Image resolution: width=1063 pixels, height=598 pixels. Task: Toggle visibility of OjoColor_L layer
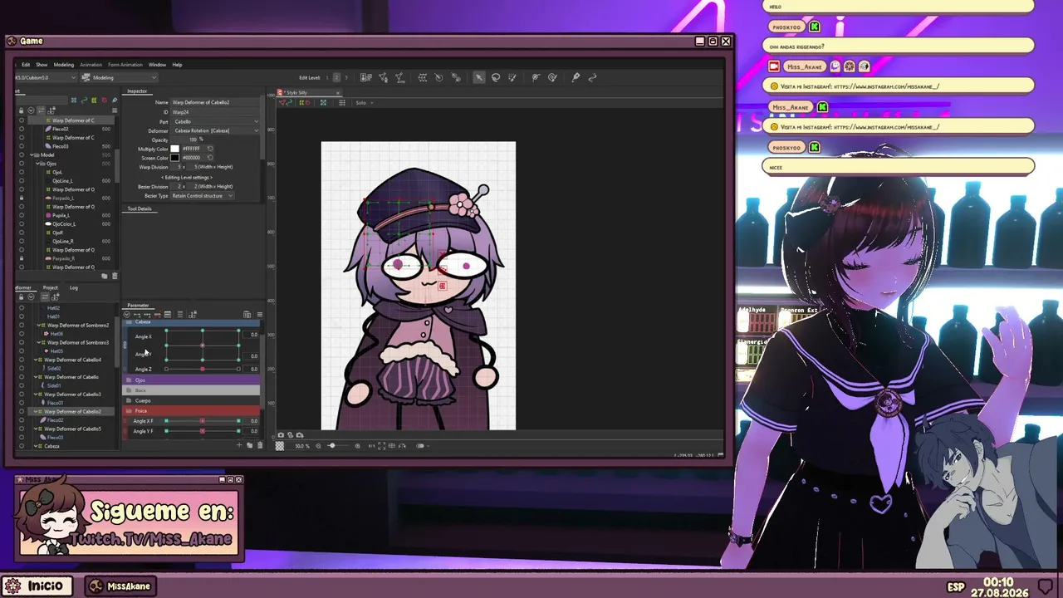tap(22, 224)
